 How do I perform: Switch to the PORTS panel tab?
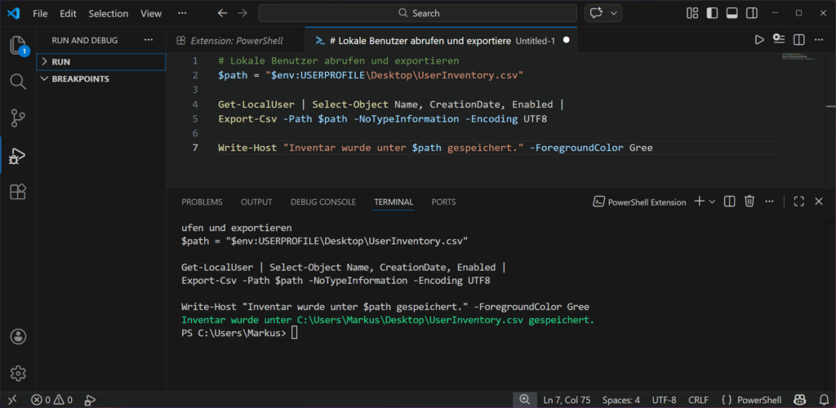[443, 202]
